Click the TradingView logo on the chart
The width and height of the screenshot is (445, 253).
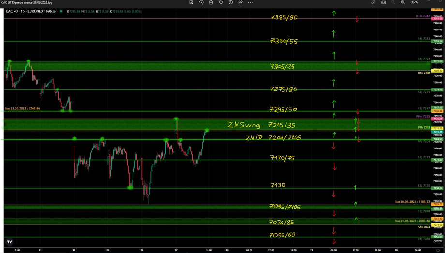(9, 242)
